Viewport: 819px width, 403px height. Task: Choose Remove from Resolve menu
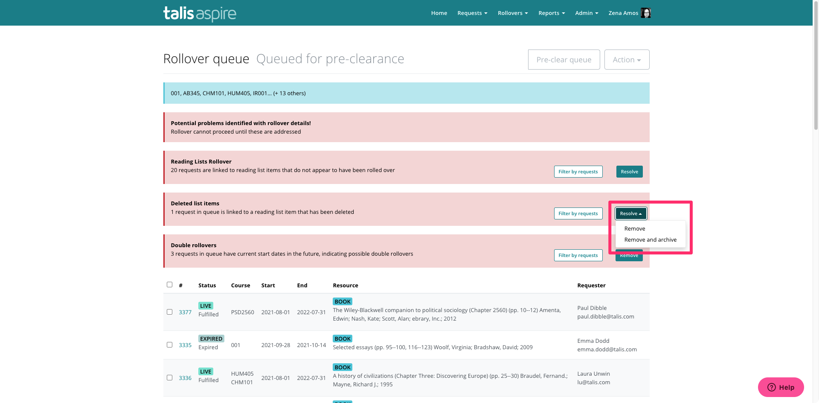click(634, 229)
